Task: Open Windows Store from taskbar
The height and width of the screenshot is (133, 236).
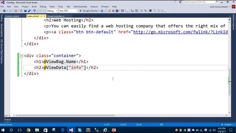Action: point(45,130)
